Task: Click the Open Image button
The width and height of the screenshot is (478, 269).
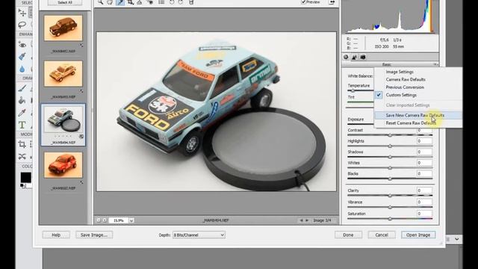Action: point(418,235)
